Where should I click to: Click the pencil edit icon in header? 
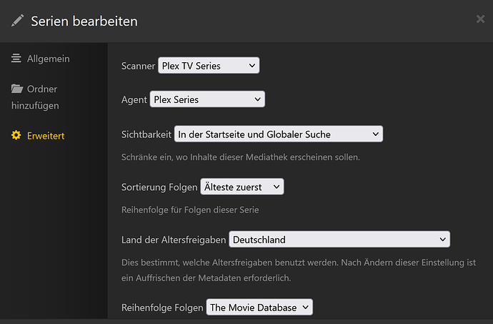click(x=18, y=21)
